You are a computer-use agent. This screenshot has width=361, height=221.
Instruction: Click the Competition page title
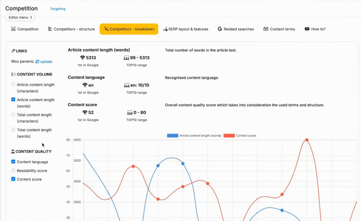pos(22,8)
